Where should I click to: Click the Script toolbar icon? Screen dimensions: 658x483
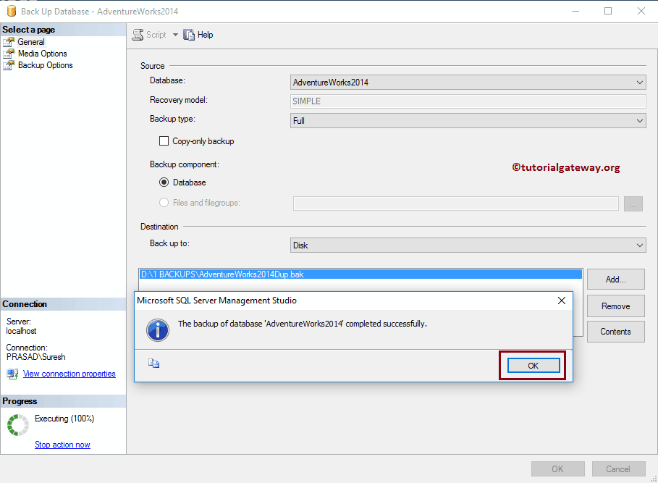pos(138,35)
